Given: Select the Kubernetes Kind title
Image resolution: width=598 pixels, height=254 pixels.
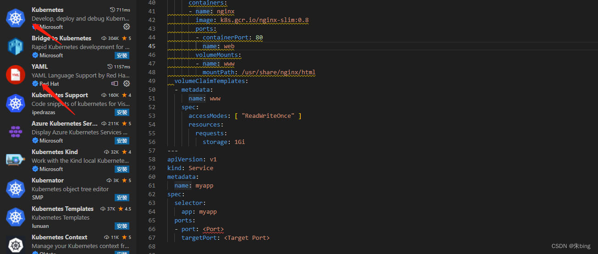Looking at the screenshot, I should [x=55, y=152].
